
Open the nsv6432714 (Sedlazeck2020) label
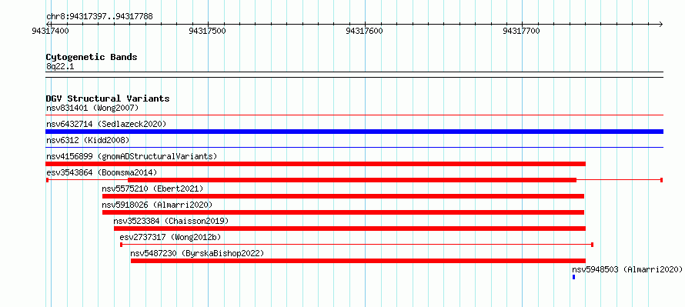pyautogui.click(x=106, y=124)
